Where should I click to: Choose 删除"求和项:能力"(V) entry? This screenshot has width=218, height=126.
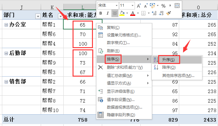click(124, 67)
